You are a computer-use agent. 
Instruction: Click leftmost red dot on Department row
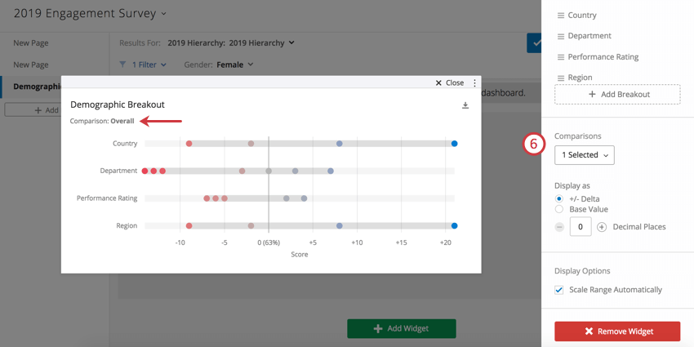[x=145, y=171]
